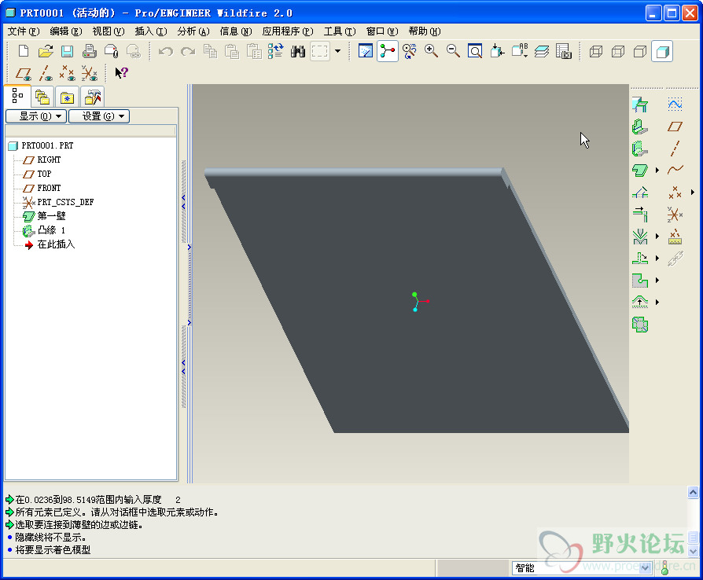Open the 编辑 menu

click(66, 31)
